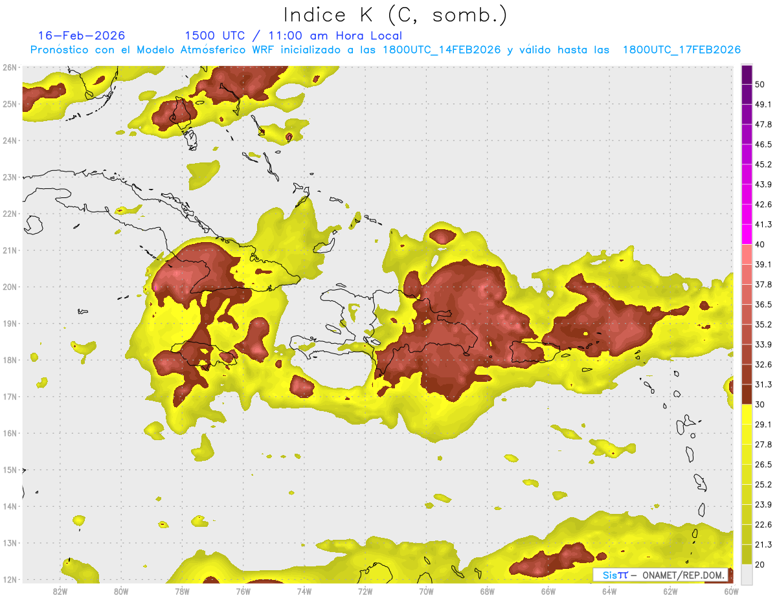
Task: Click the colorbar label "50"
Action: coord(760,84)
